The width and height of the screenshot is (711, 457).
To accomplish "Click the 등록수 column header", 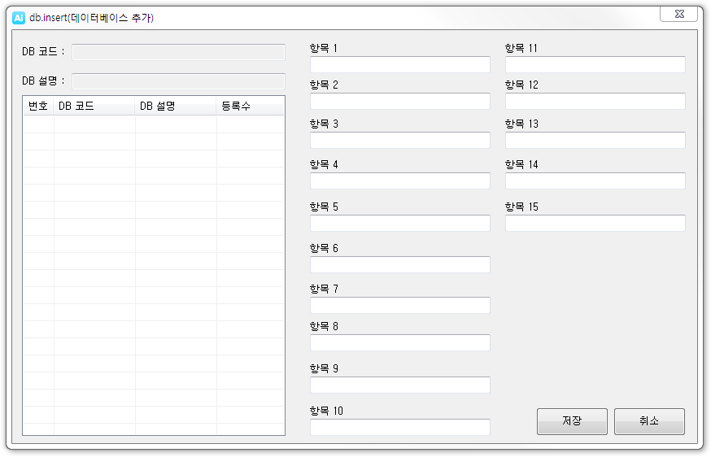I will click(251, 106).
